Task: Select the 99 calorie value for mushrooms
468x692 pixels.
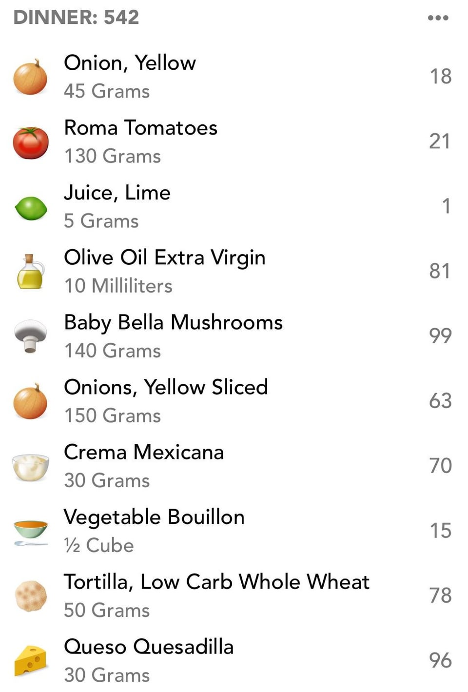Action: [440, 336]
